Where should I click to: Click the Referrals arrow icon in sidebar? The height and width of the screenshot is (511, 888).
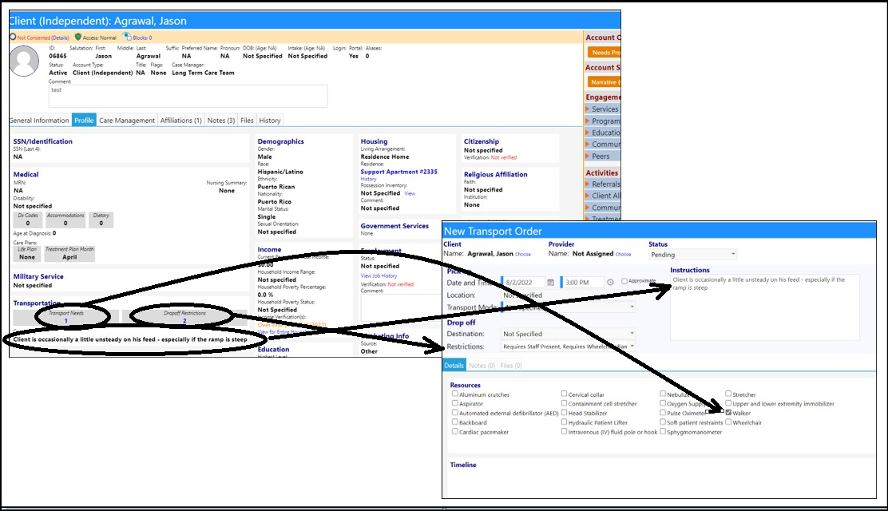(x=587, y=184)
